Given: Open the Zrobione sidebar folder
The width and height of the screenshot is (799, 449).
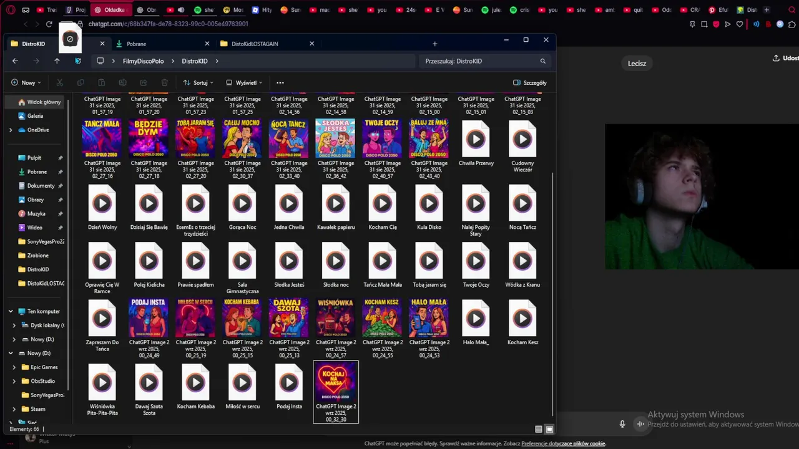Looking at the screenshot, I should point(37,255).
